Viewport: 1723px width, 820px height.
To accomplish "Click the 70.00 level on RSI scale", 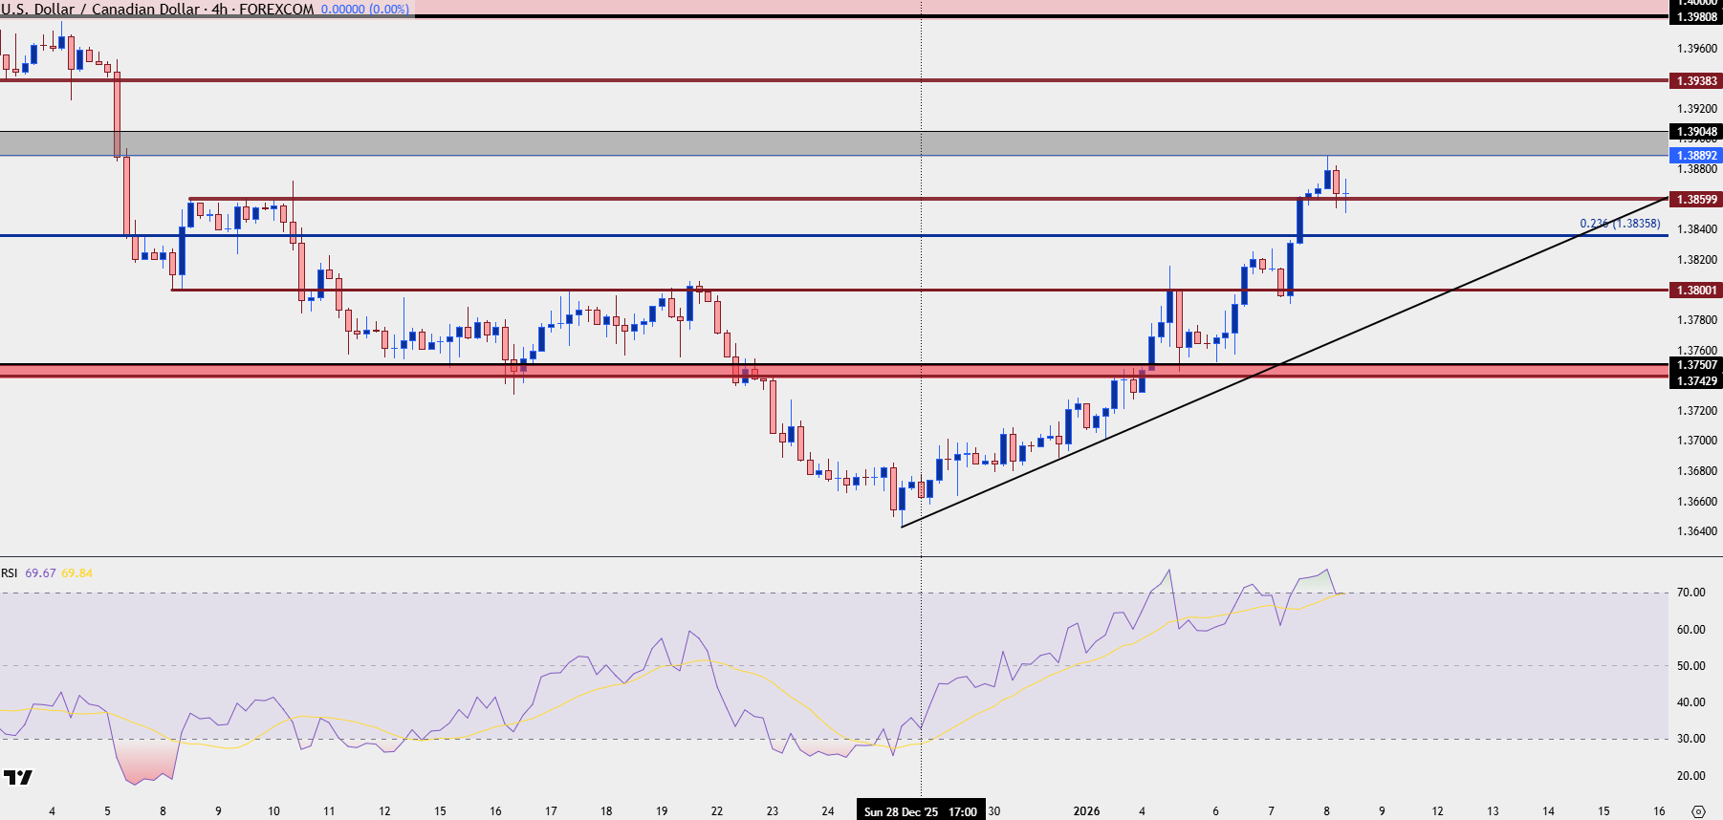I will 1690,593.
